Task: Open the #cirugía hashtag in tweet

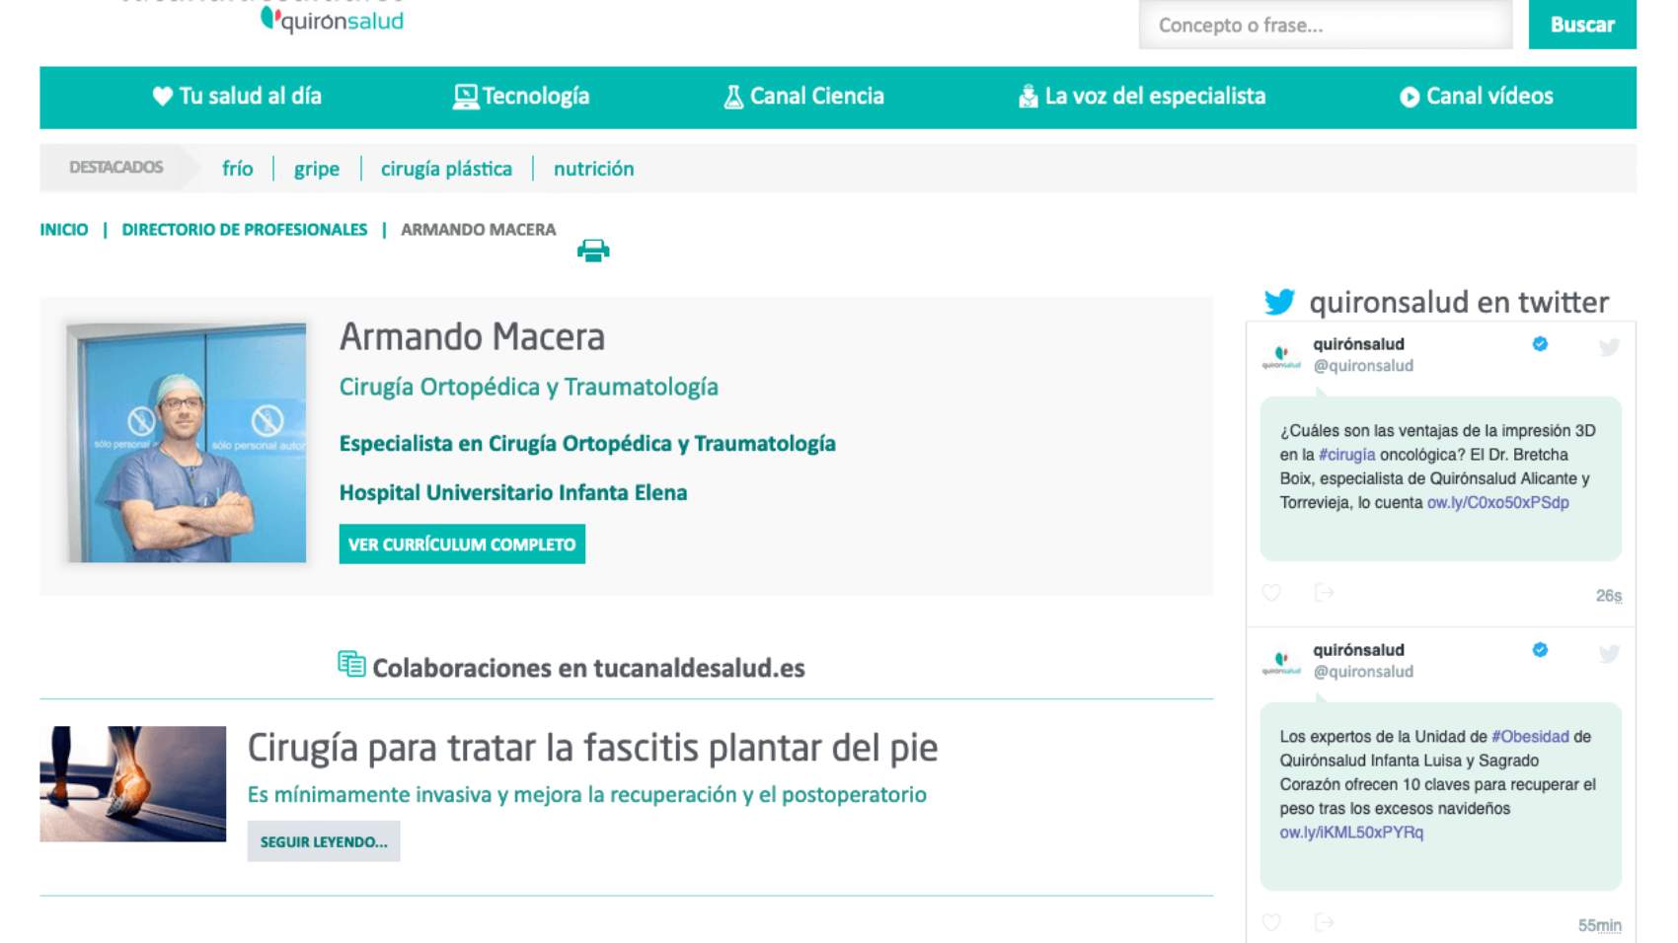Action: point(1347,455)
